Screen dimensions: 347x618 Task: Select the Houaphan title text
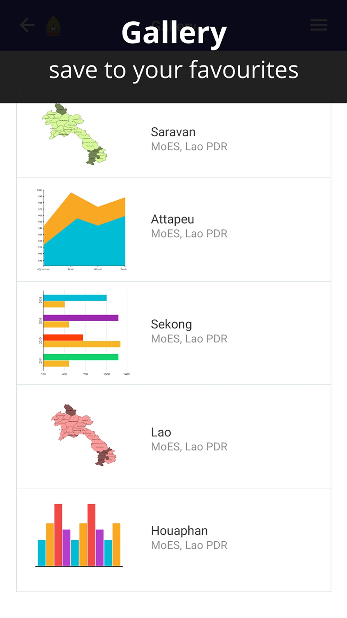point(179,531)
